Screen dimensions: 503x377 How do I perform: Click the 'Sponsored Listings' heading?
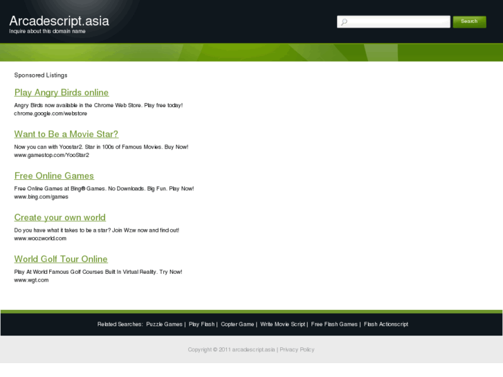[x=41, y=75]
